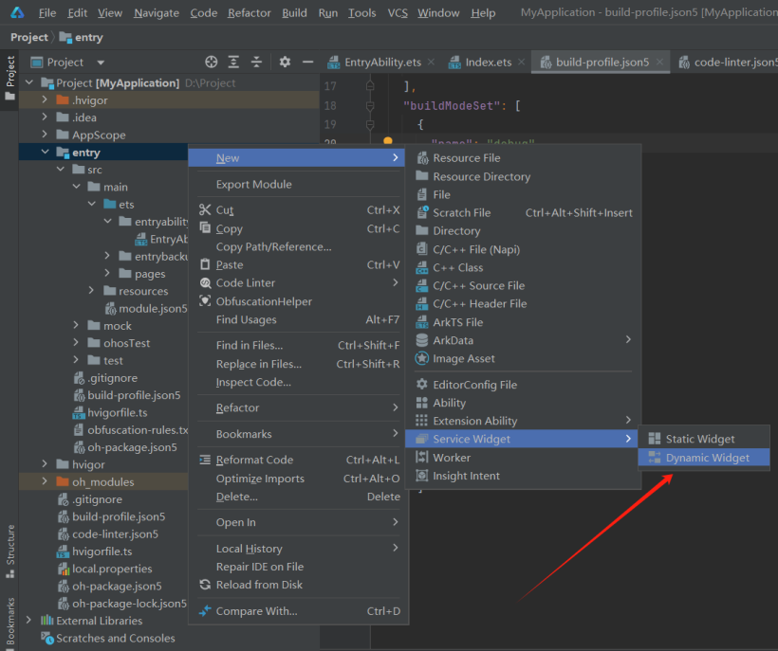
Task: Click the Collapse All icon in Project toolbar
Action: tap(256, 62)
